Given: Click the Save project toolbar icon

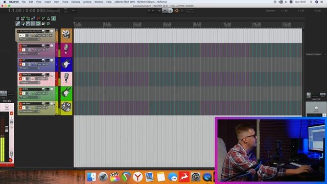Looking at the screenshot, I should [x=28, y=18].
